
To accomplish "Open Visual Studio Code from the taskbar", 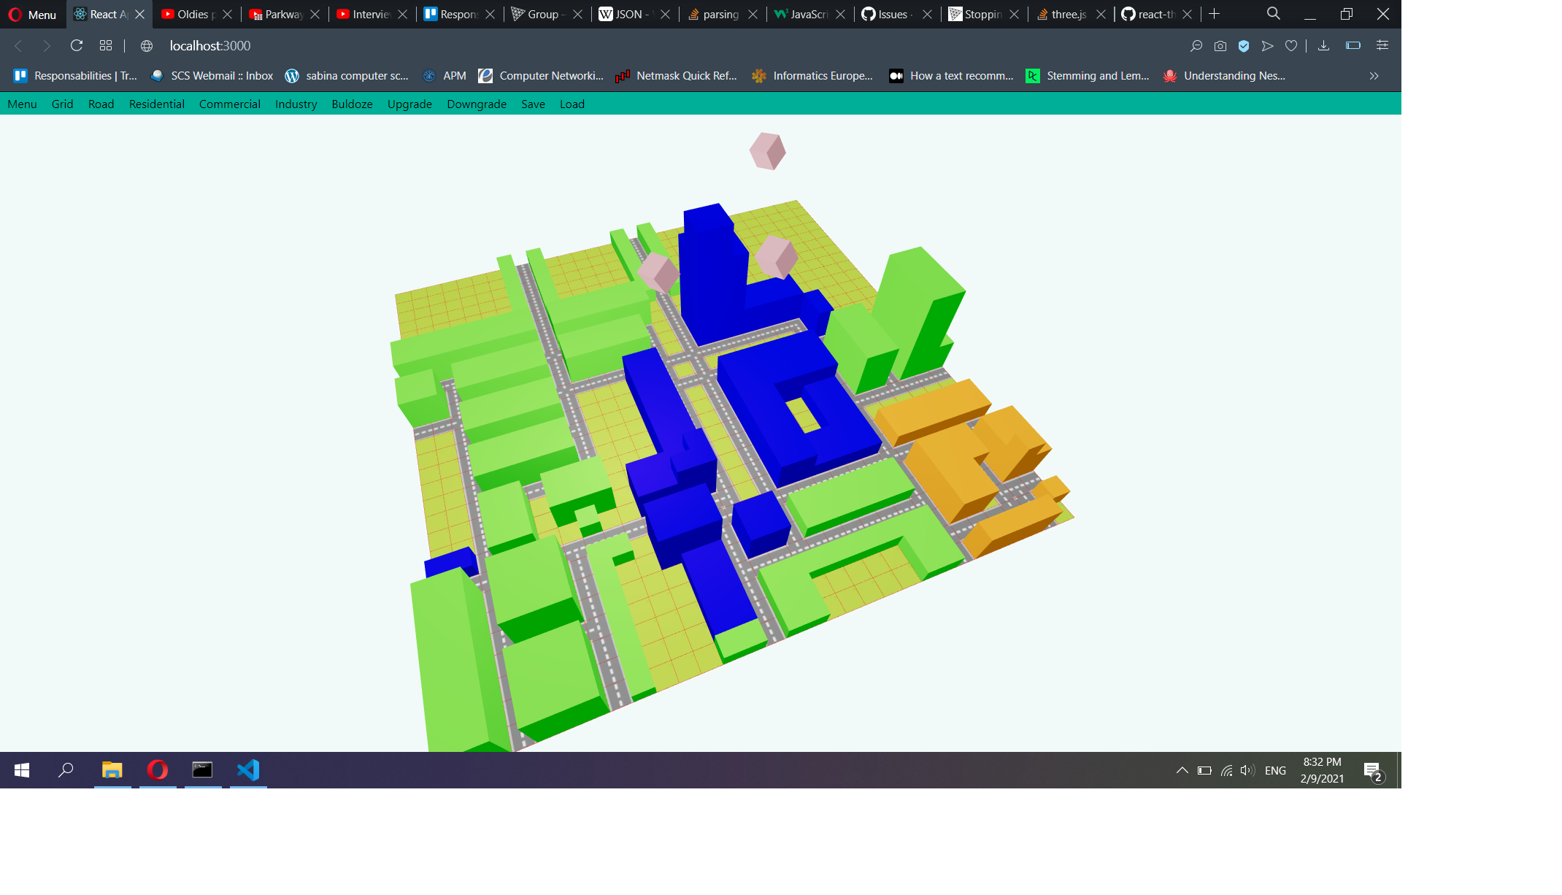I will click(x=248, y=769).
